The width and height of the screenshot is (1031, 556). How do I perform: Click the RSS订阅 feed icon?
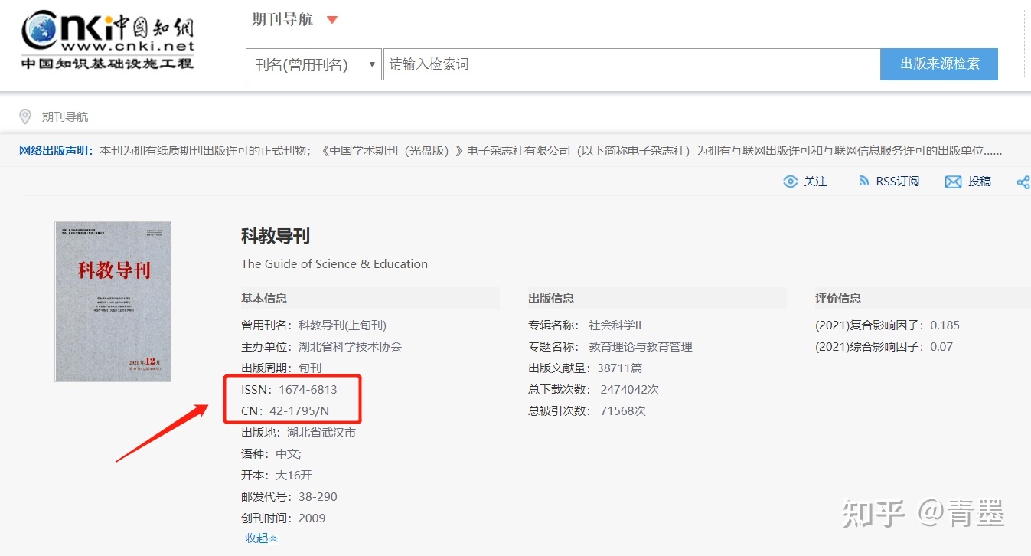click(x=864, y=182)
